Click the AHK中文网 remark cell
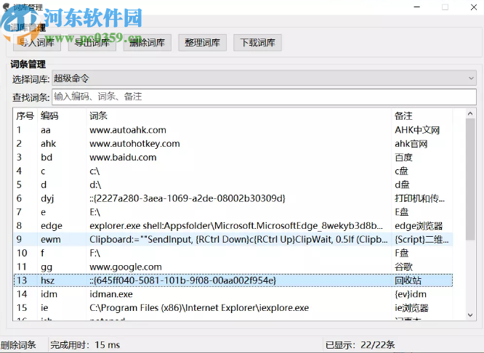Screen dimensions: 484x353 click(417, 130)
